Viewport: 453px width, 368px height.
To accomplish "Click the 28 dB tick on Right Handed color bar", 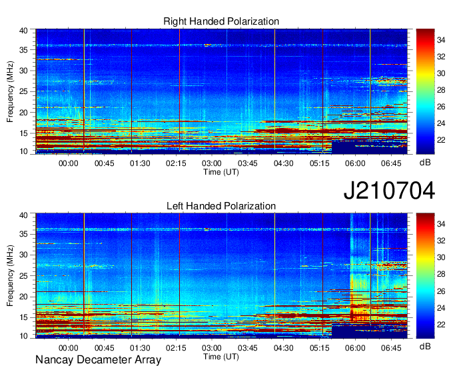I will tap(441, 90).
